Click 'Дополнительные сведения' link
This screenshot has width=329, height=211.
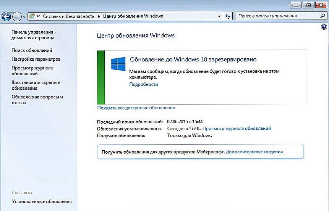coord(254,152)
